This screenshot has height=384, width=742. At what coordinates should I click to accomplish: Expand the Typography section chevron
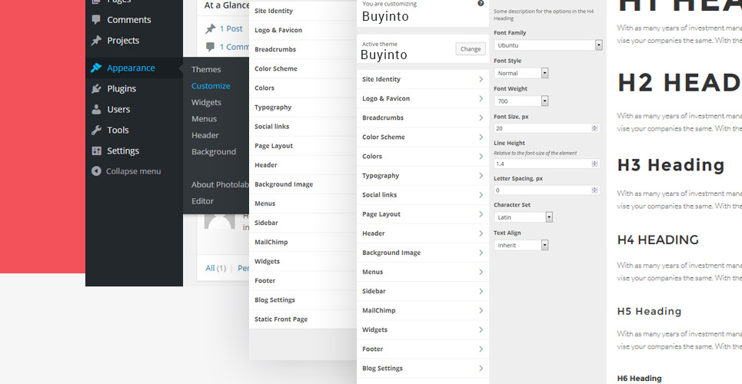[481, 176]
